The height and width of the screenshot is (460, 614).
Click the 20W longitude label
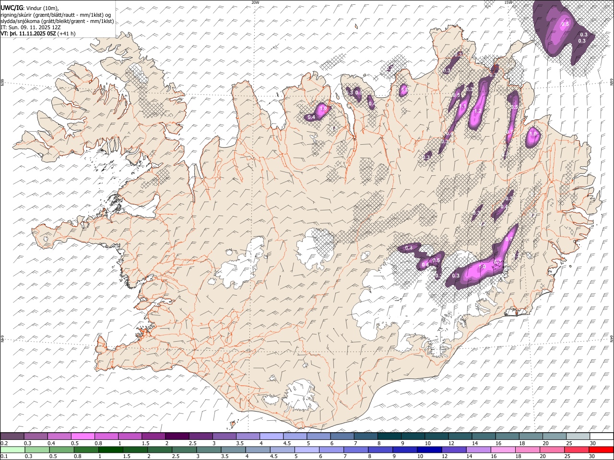255,2
